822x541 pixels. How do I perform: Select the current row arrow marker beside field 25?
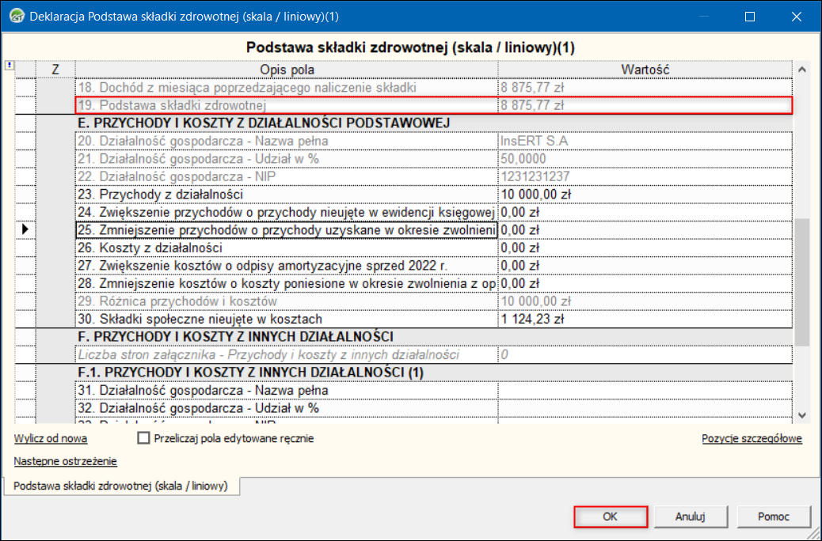(25, 229)
